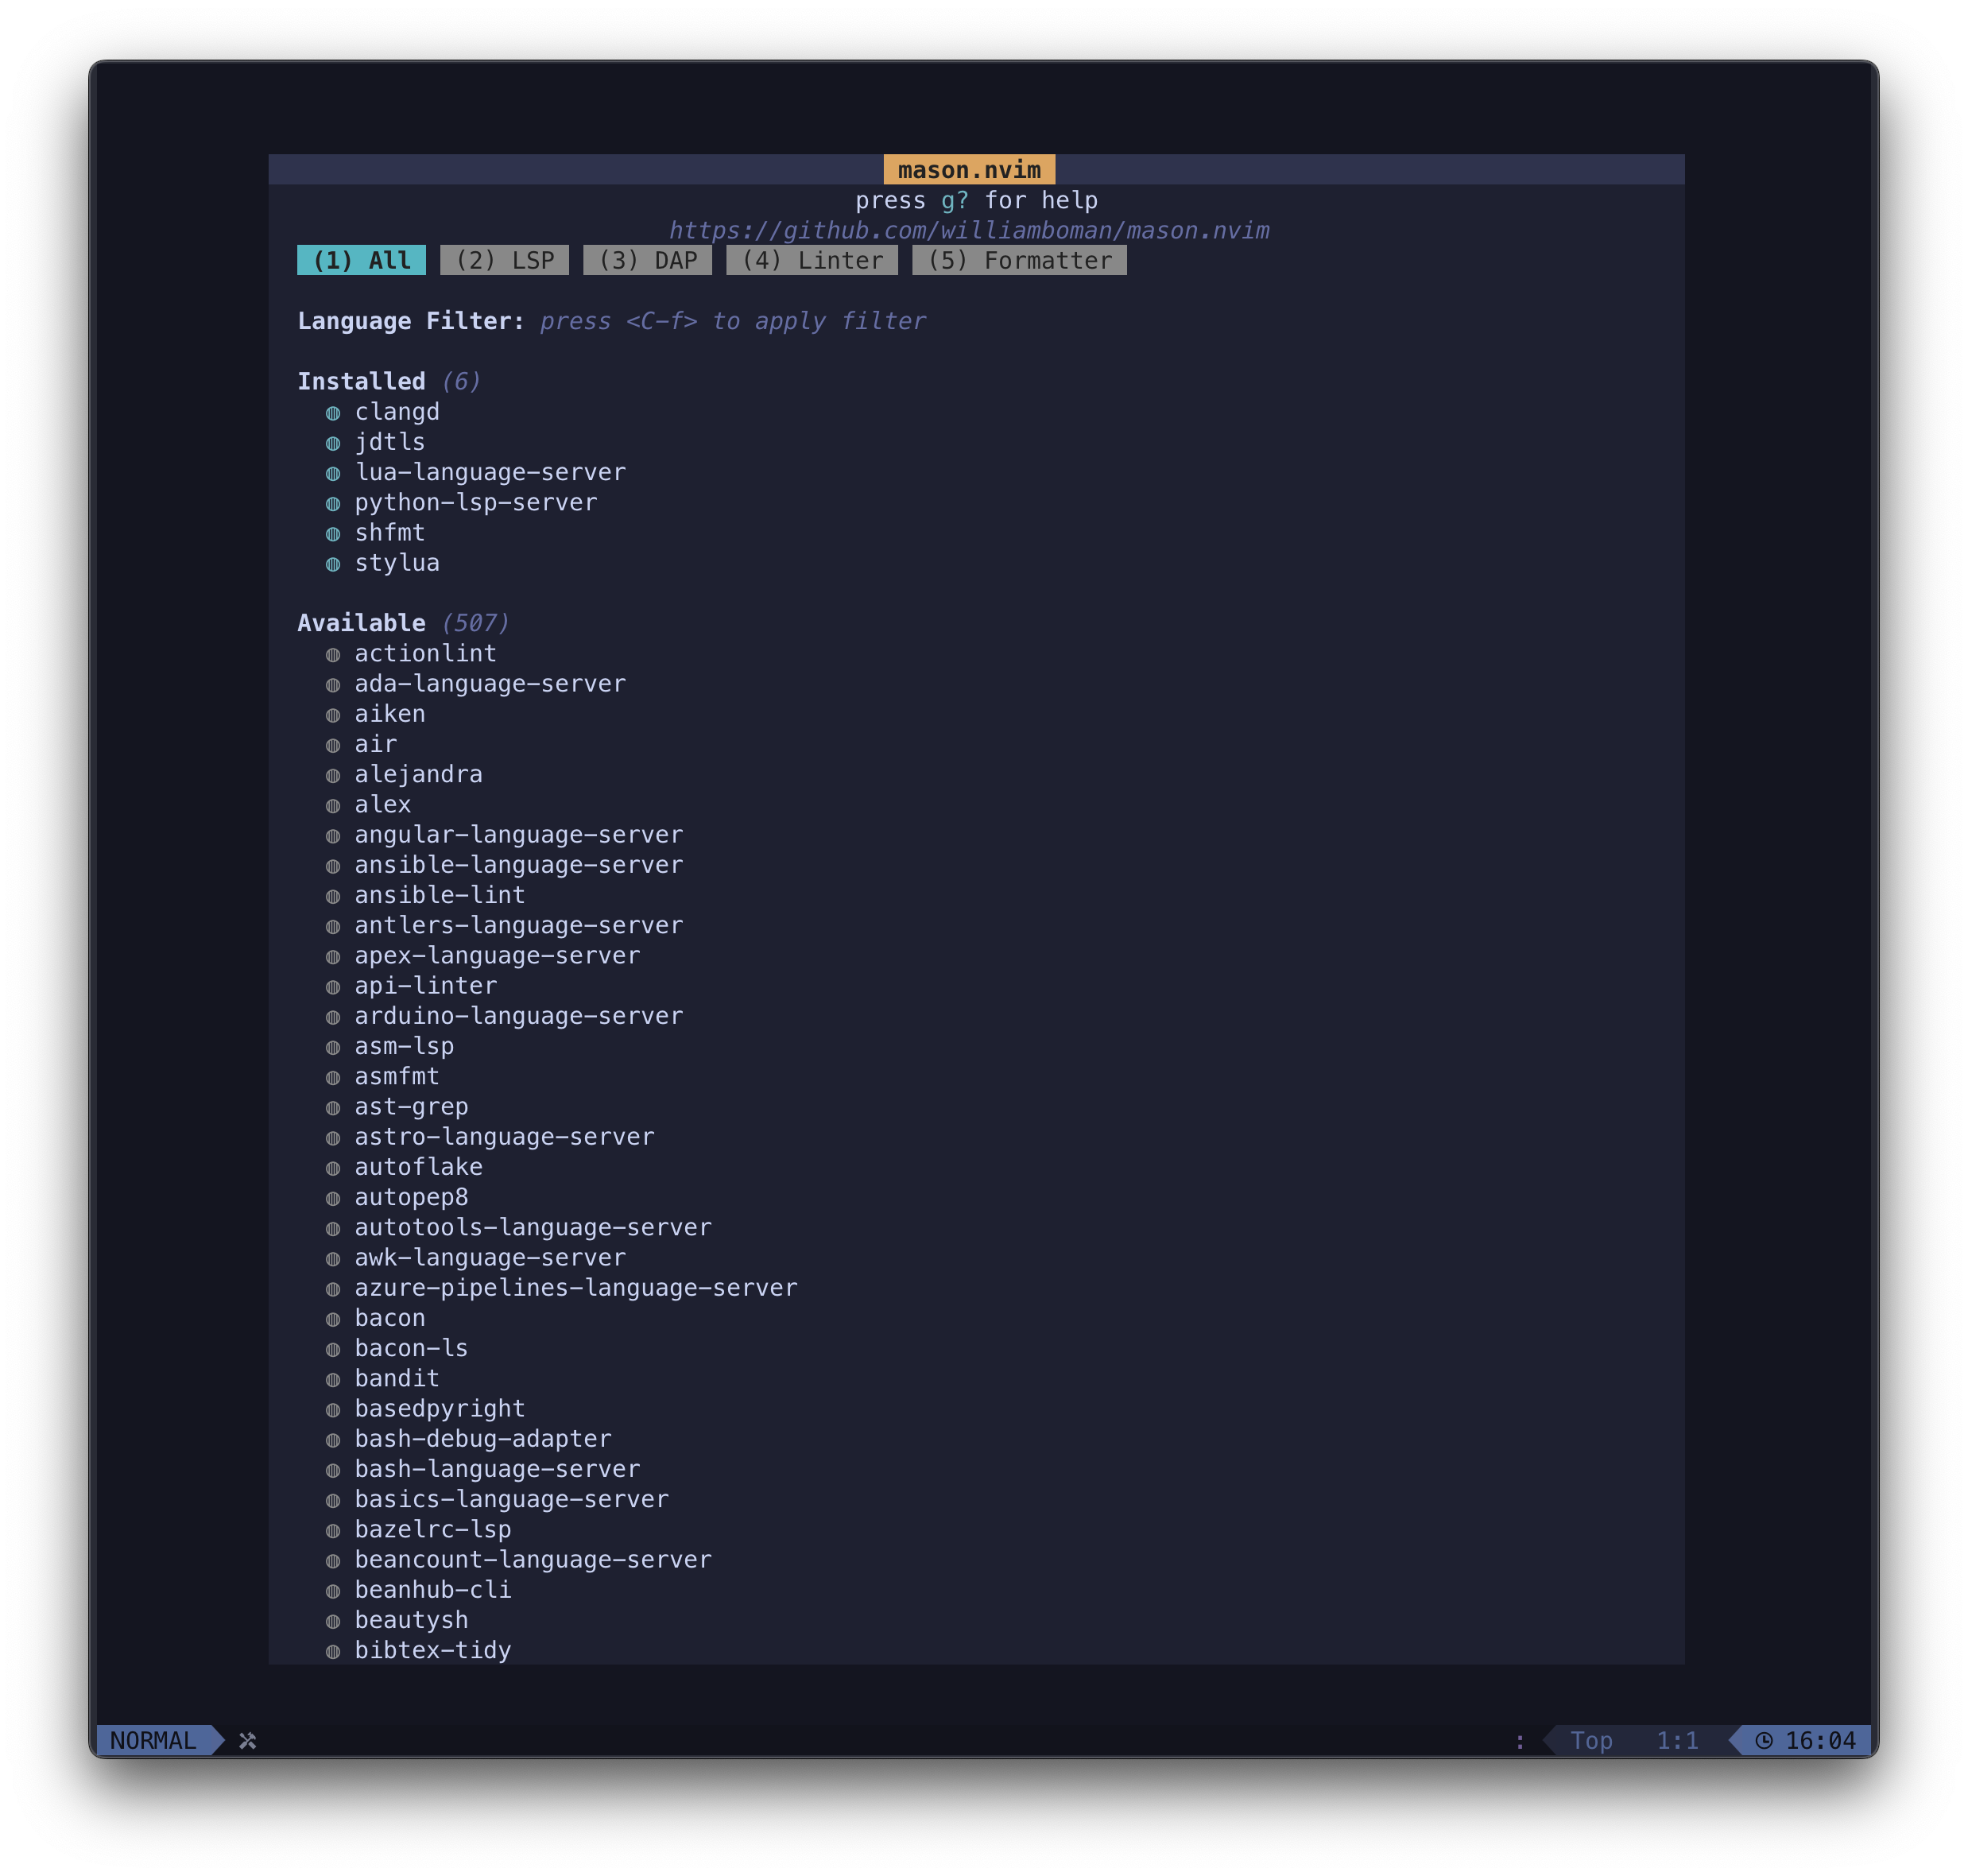The height and width of the screenshot is (1876, 1968).
Task: Click the icon beside ansible-lint
Action: [x=333, y=896]
